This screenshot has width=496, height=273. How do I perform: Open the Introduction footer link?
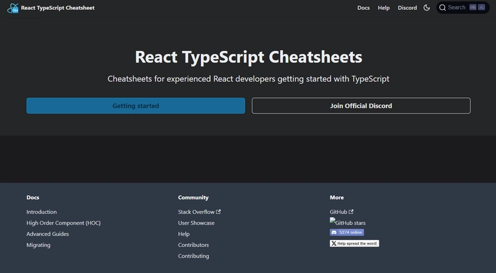tap(42, 212)
